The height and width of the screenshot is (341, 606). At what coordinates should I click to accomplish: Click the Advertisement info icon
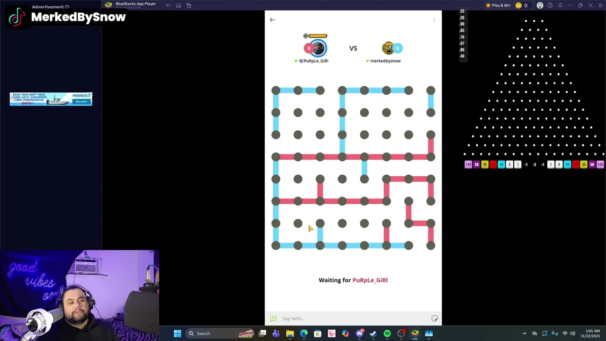tap(67, 7)
